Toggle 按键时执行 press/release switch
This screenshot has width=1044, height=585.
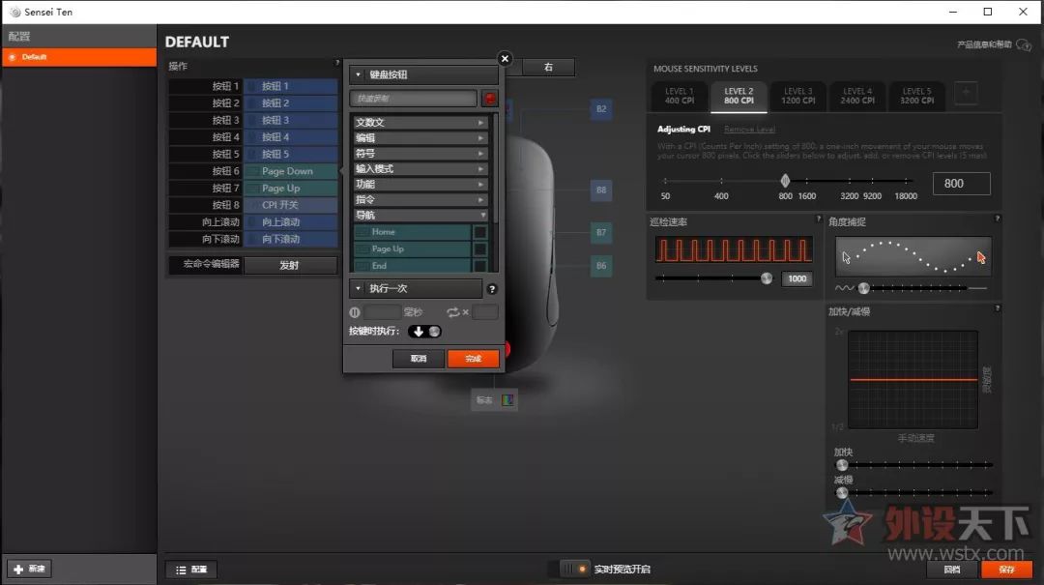424,331
